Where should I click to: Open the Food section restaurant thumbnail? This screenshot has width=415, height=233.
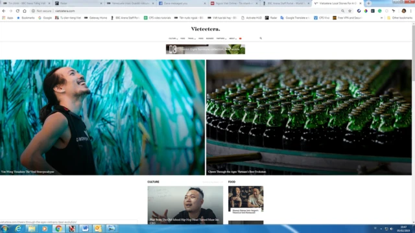[246, 199]
